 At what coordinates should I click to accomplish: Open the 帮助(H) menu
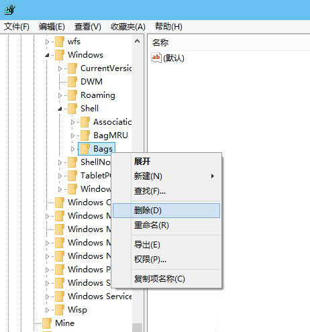(x=168, y=27)
